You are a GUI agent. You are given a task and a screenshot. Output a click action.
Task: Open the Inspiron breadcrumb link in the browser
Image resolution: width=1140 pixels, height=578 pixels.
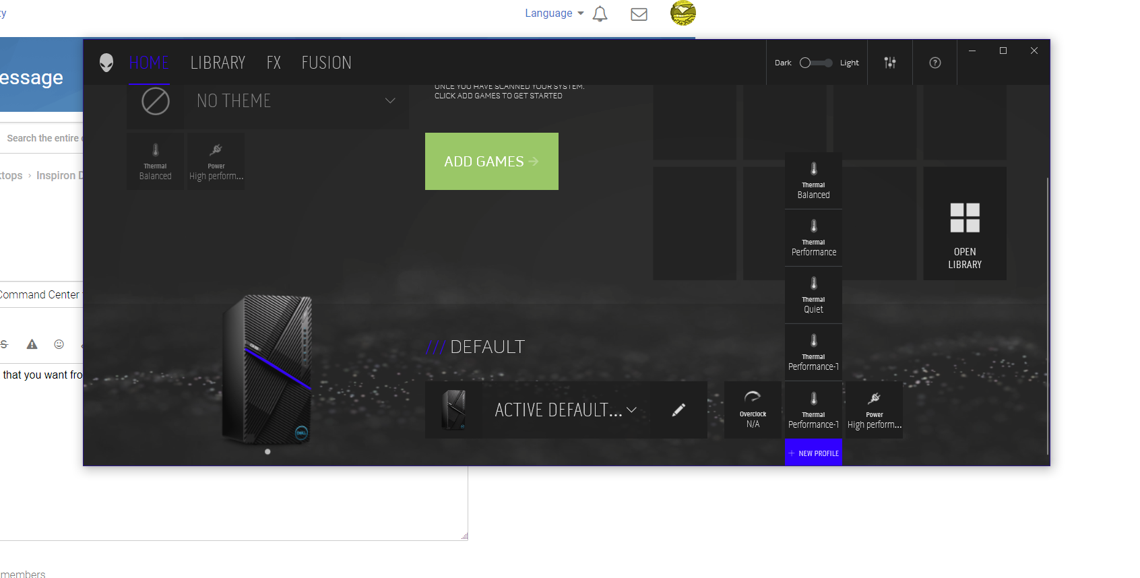[x=59, y=175]
